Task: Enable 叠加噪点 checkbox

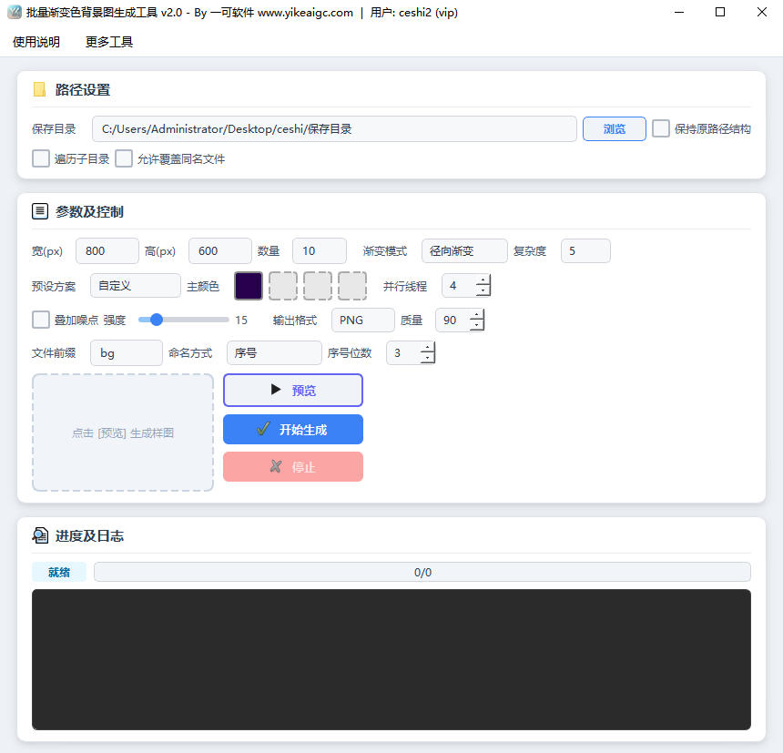Action: click(41, 320)
